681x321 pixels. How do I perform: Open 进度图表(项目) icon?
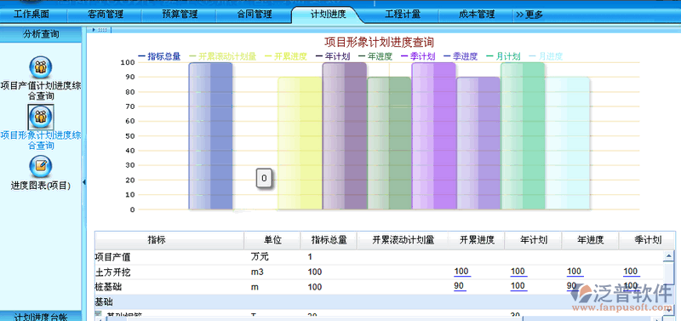tap(40, 167)
